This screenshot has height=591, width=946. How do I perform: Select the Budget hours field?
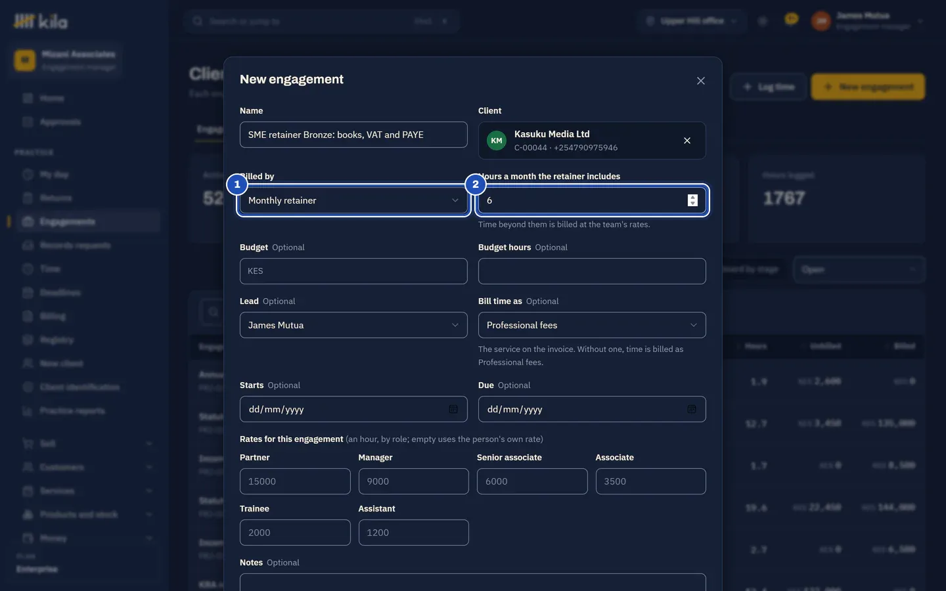pyautogui.click(x=592, y=271)
